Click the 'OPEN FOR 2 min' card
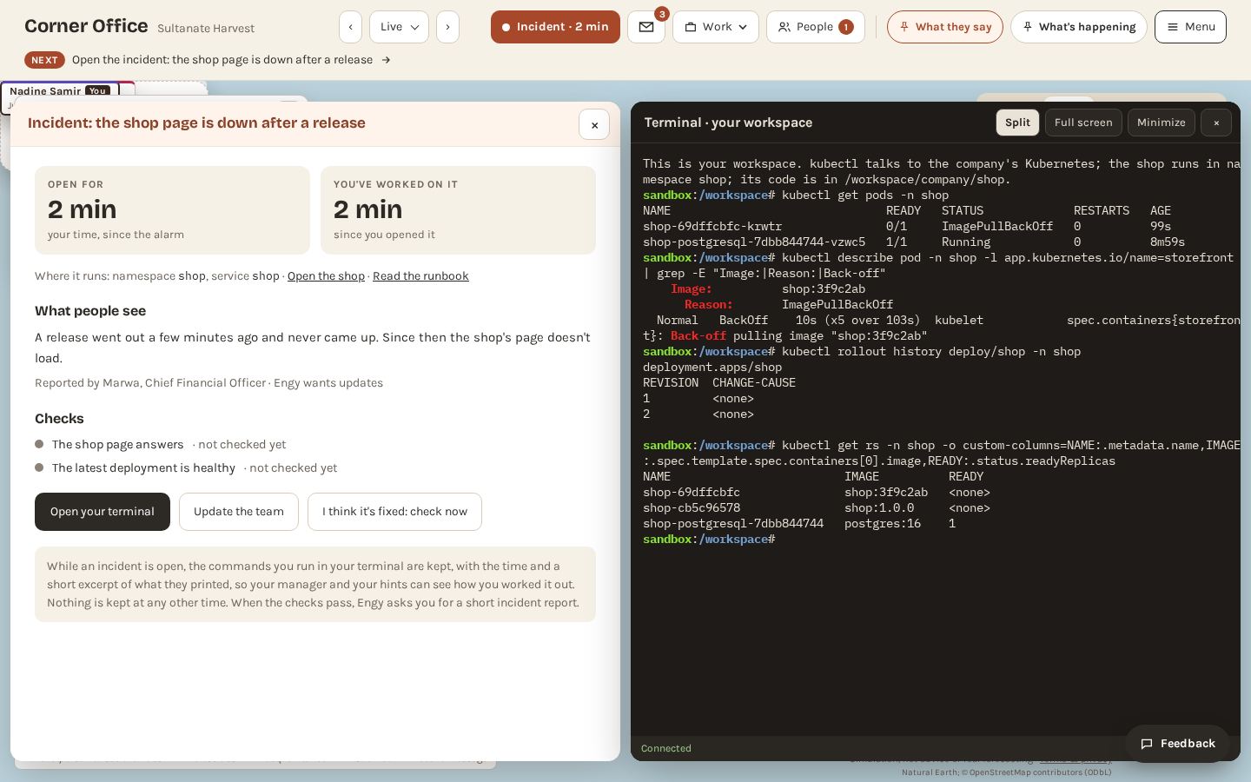This screenshot has width=1251, height=782. [x=172, y=210]
